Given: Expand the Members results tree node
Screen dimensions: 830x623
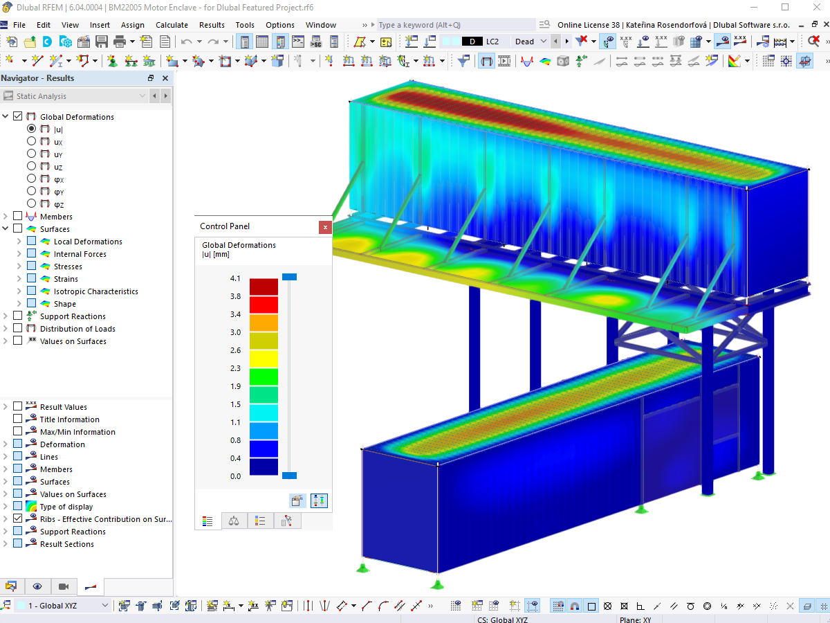Looking at the screenshot, I should (6, 216).
